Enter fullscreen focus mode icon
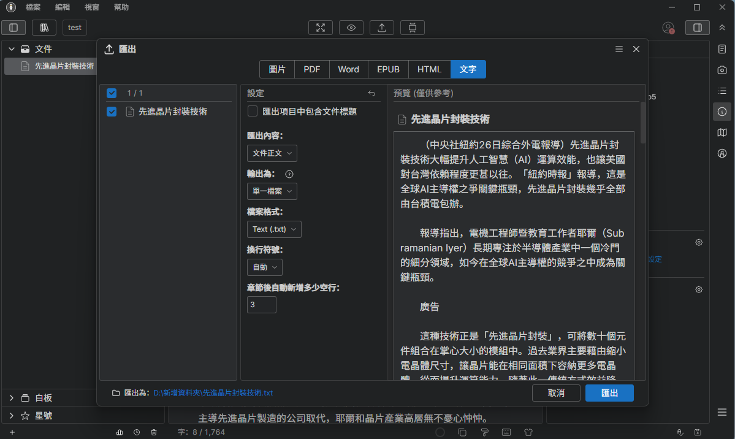Image resolution: width=735 pixels, height=439 pixels. tap(321, 28)
